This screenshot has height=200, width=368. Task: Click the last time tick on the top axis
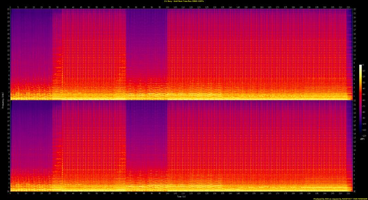[x=348, y=7]
